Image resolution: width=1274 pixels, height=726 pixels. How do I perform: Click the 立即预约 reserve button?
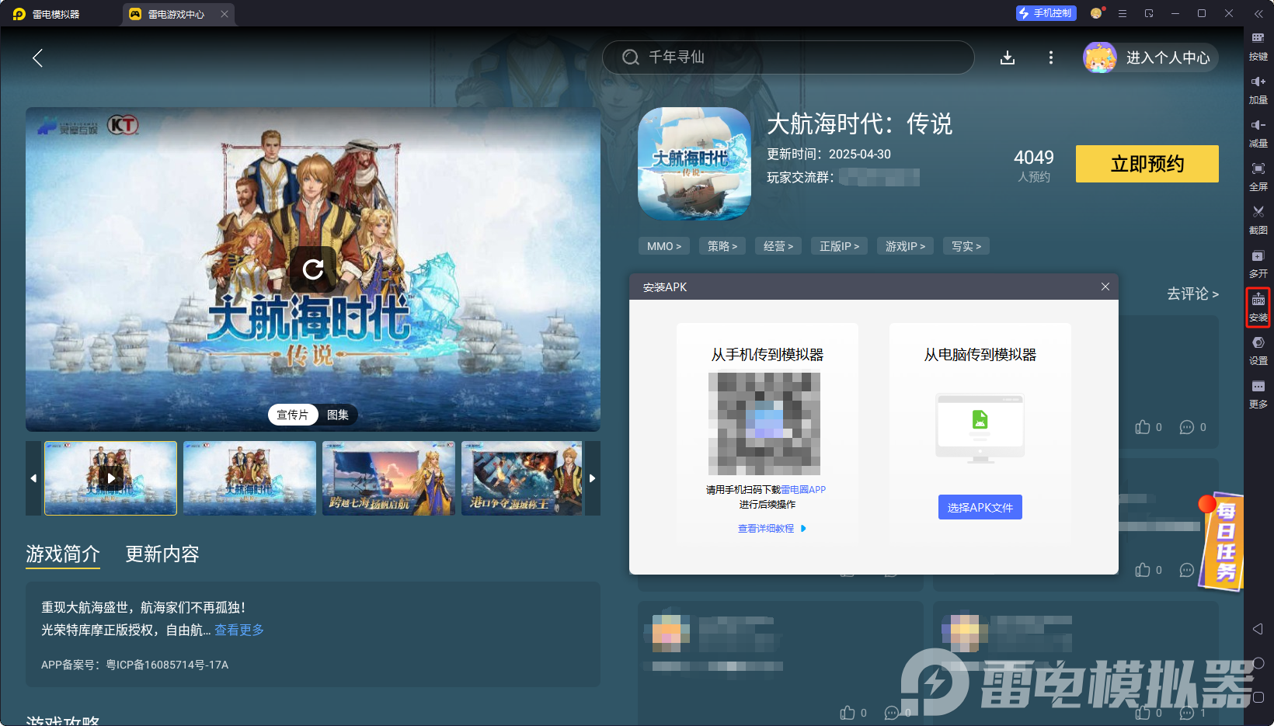tap(1147, 164)
